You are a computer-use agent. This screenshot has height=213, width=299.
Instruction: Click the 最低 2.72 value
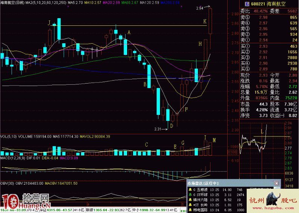pos(293,87)
